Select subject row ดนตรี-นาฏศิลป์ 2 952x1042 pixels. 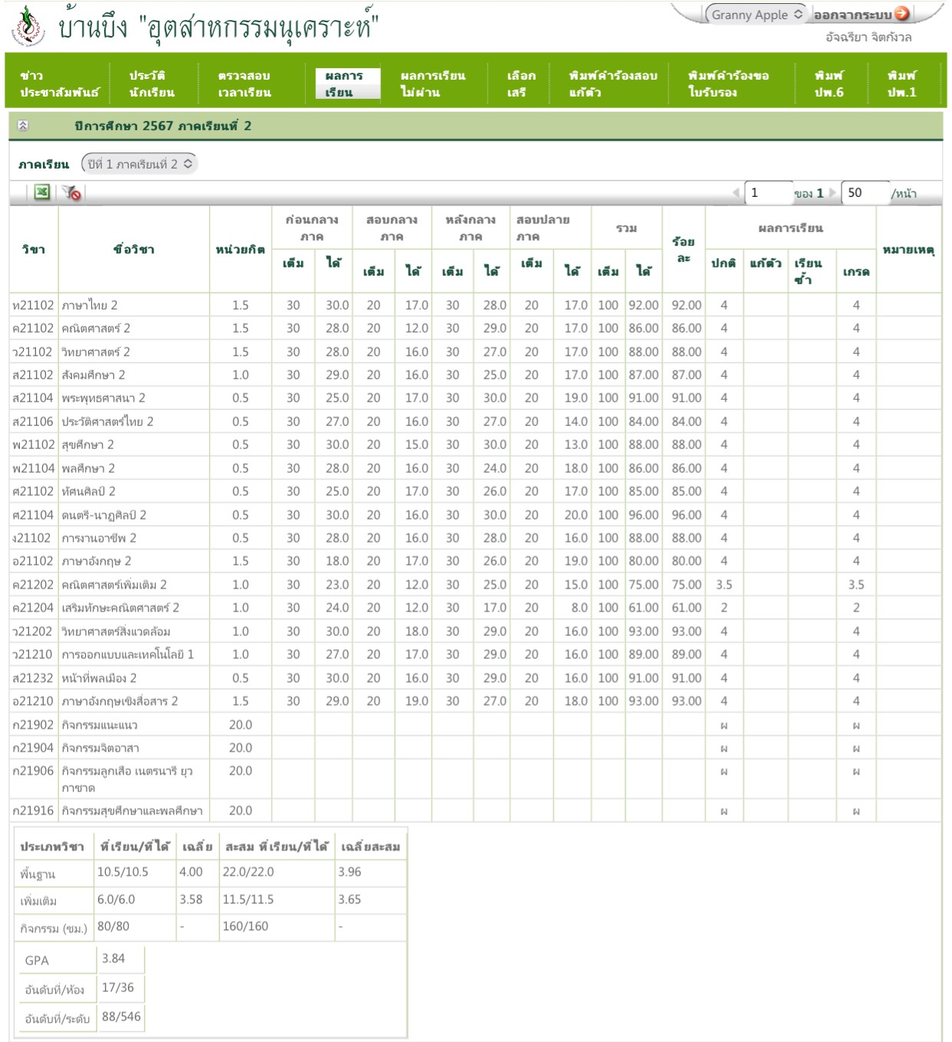[x=475, y=515]
